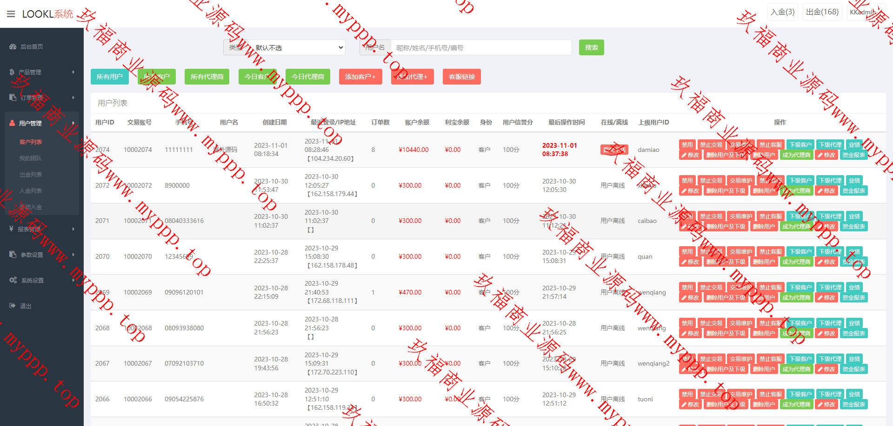
Task: Click phone number 09054225876 cell
Action: (184, 399)
